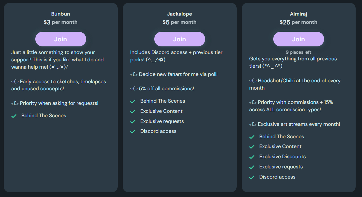Click the Almiraj tier heading
362x197 pixels.
[298, 14]
